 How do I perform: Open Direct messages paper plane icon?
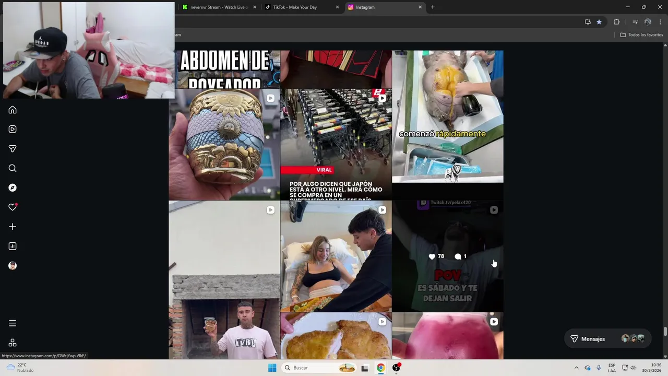(13, 149)
